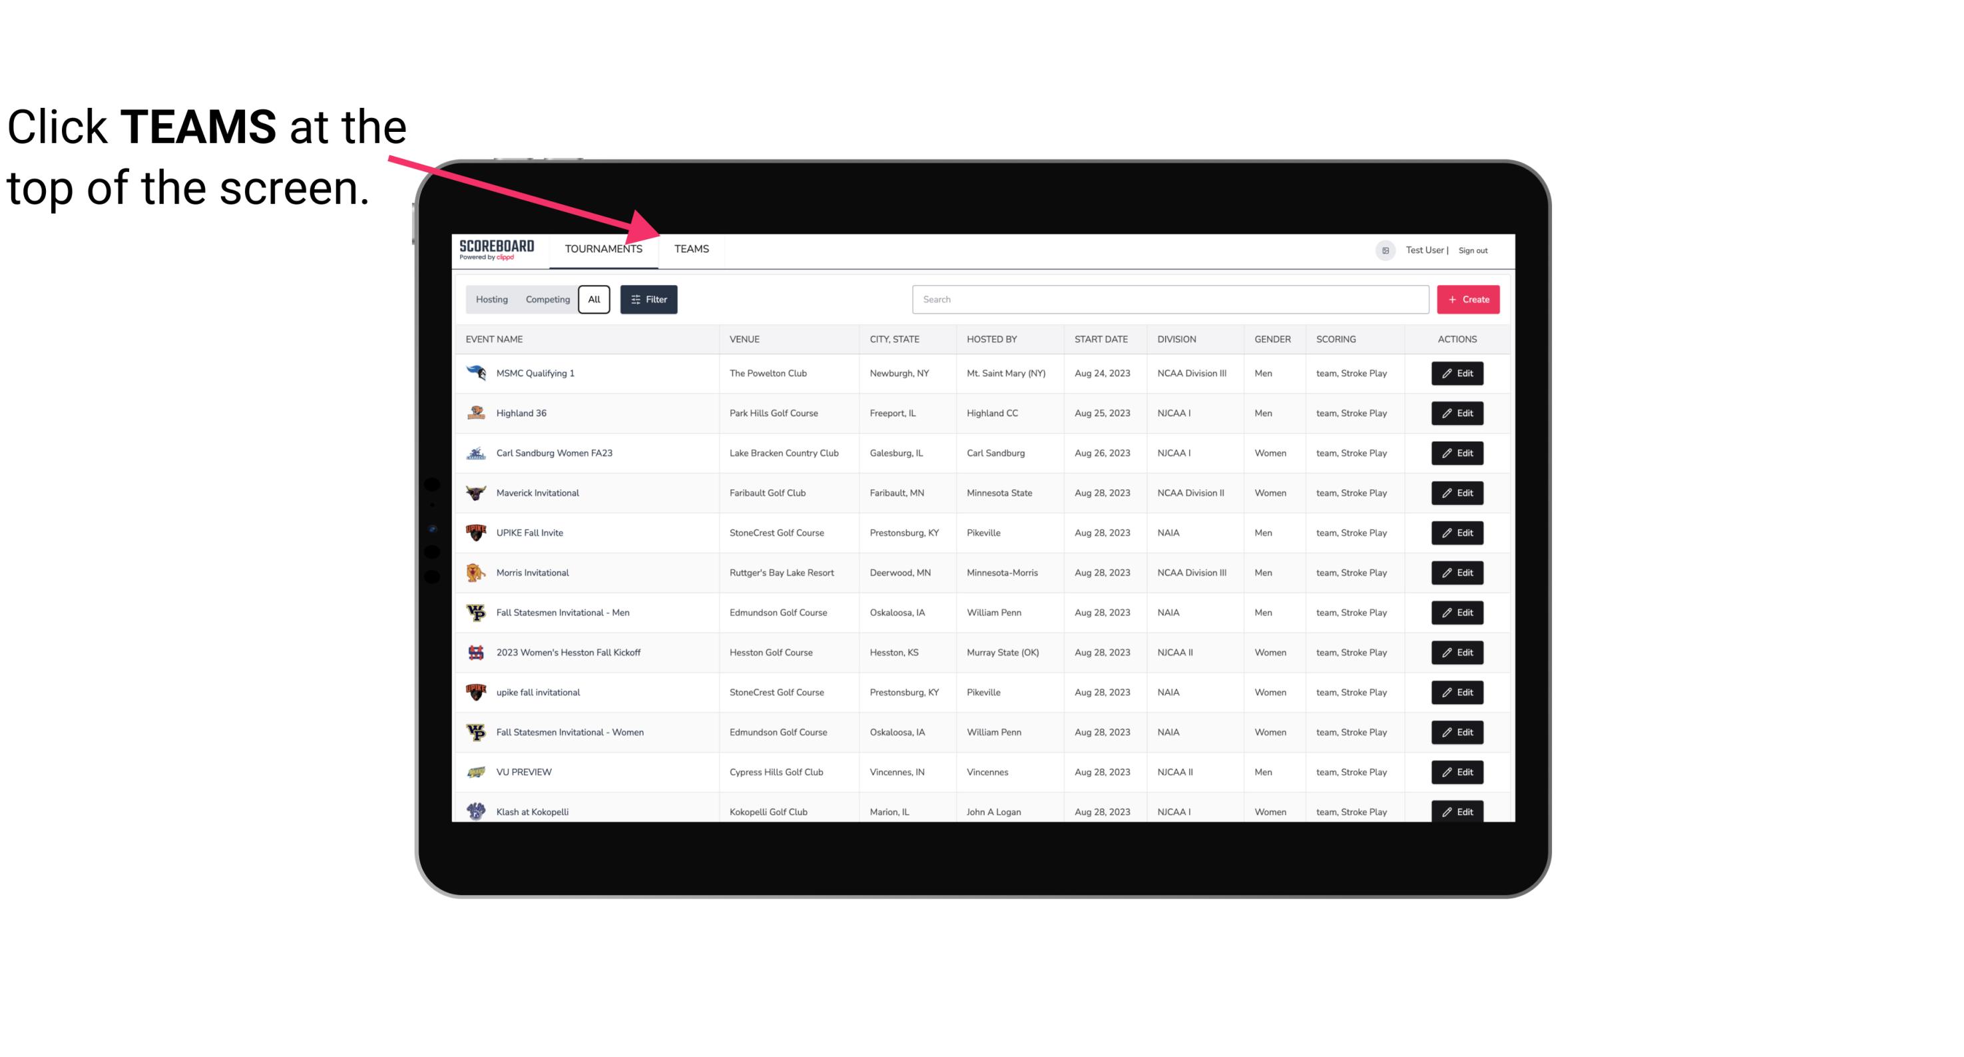Toggle the Competing filter button
This screenshot has width=1964, height=1057.
[x=545, y=300]
